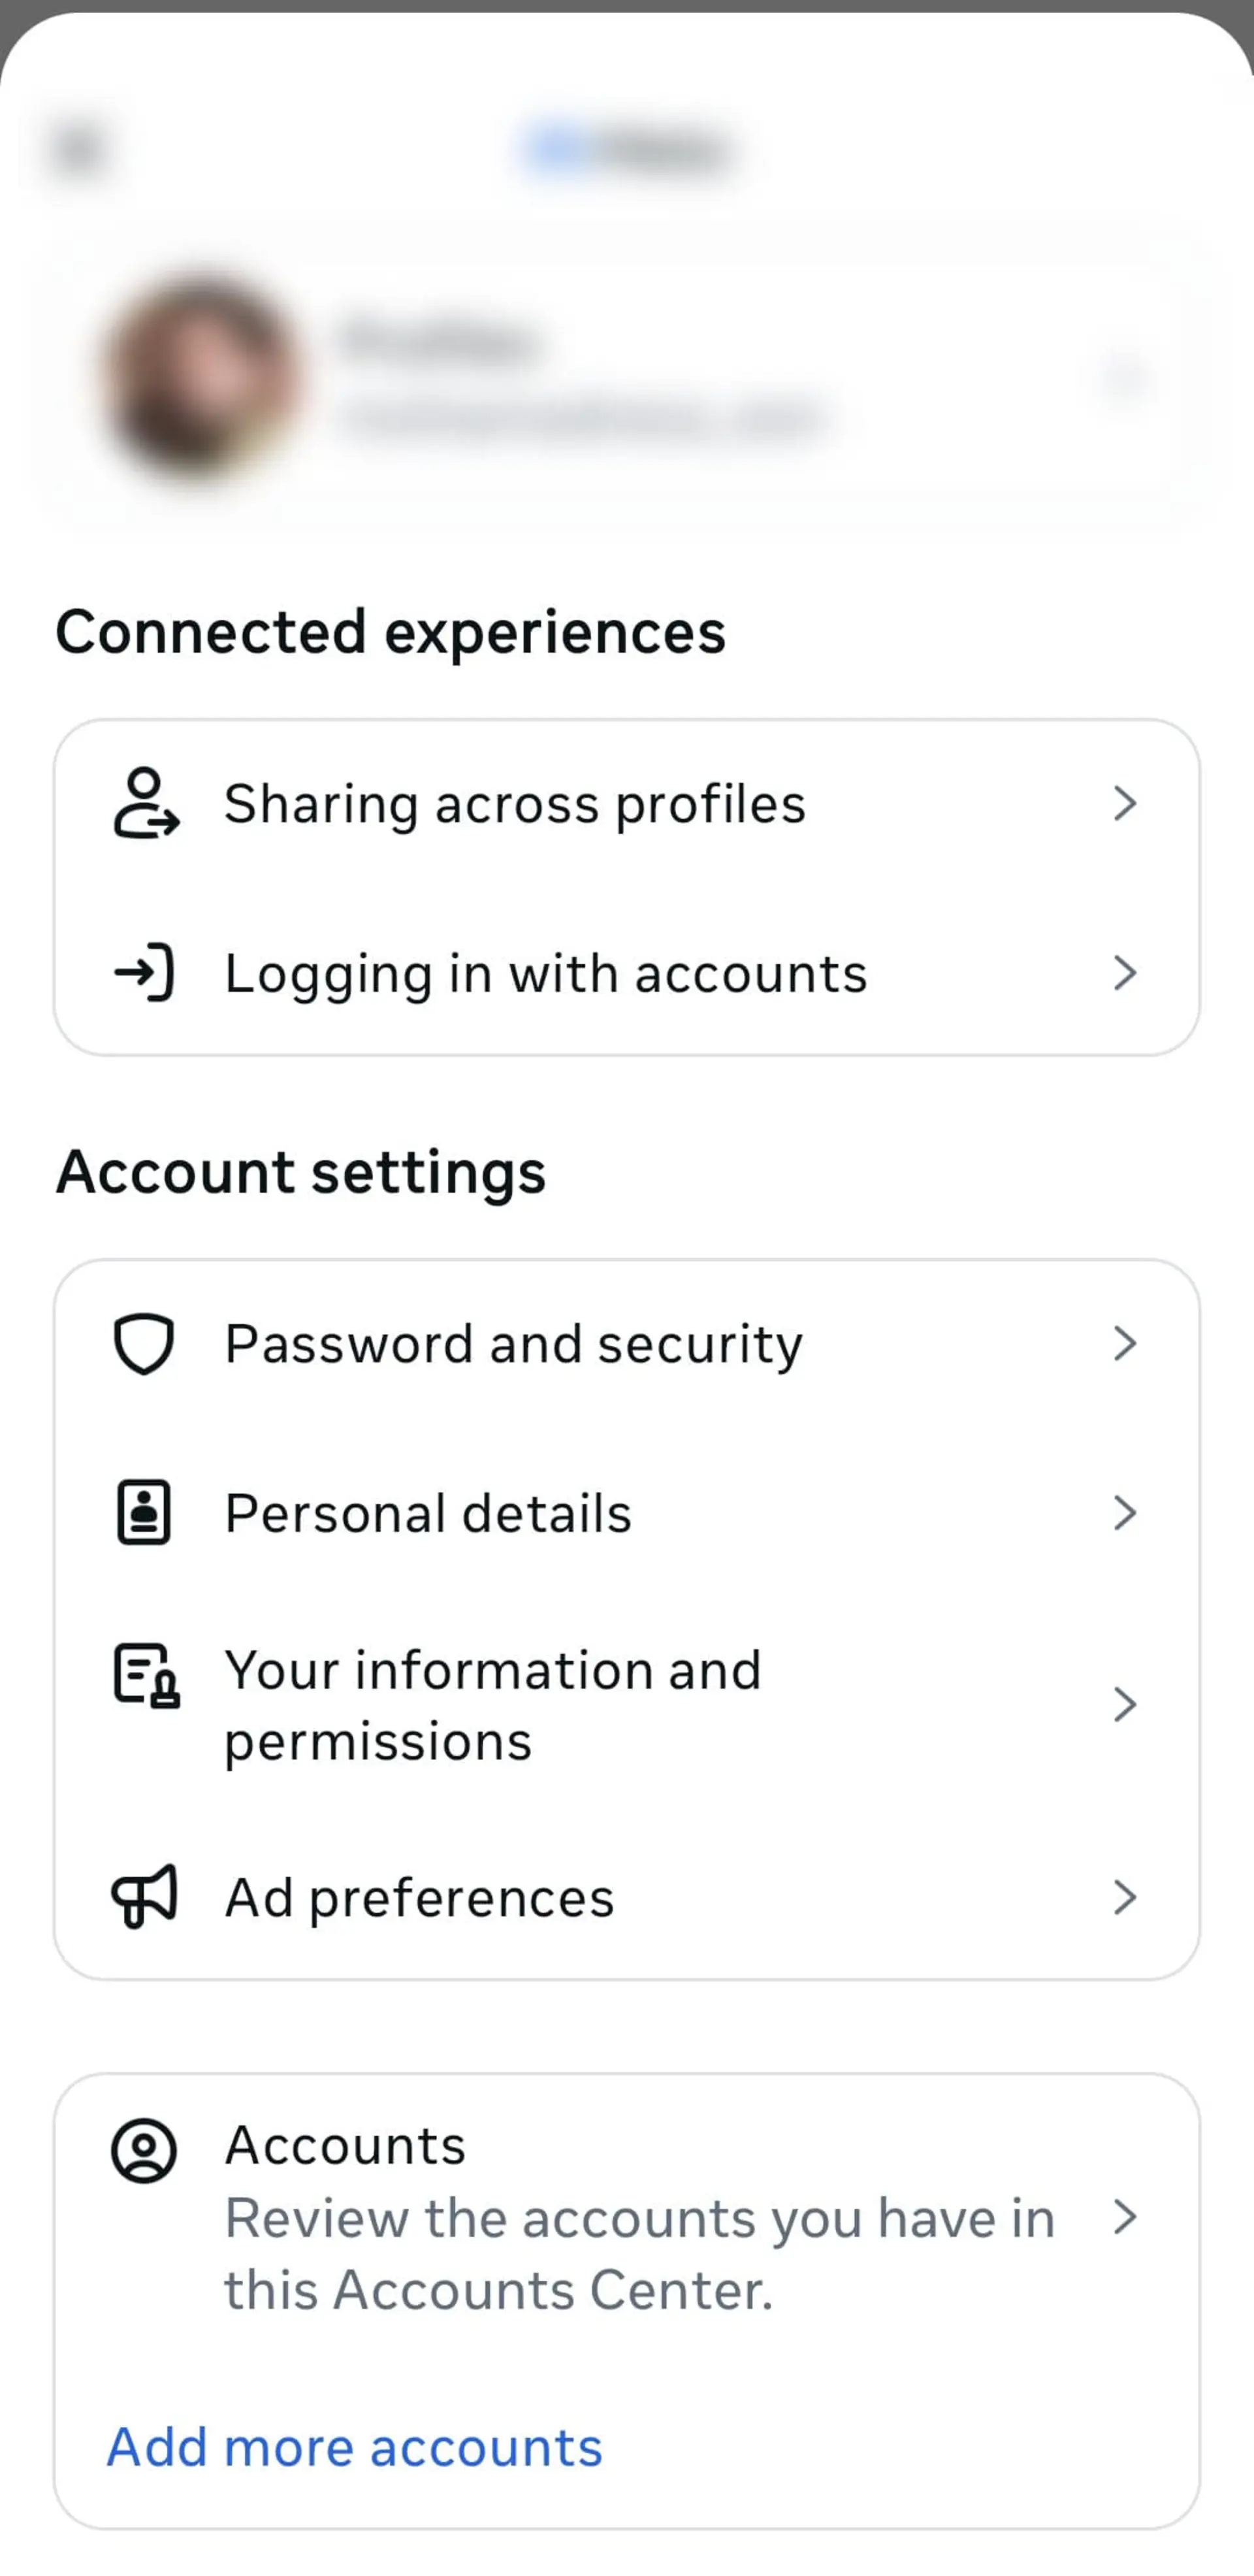This screenshot has height=2576, width=1254.
Task: Tap the megaphone icon for Ad preferences
Action: [x=144, y=1896]
